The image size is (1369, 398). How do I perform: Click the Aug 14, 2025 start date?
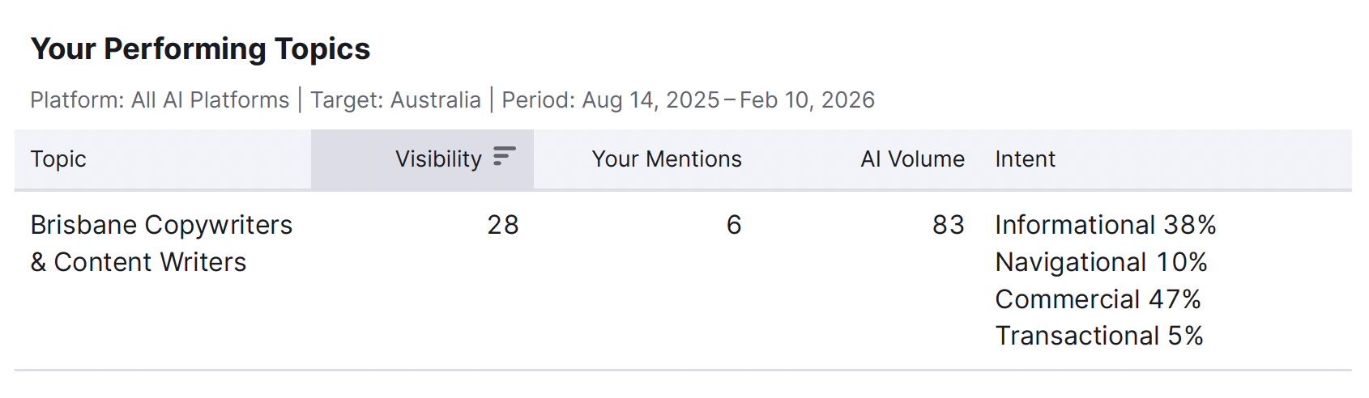point(650,100)
